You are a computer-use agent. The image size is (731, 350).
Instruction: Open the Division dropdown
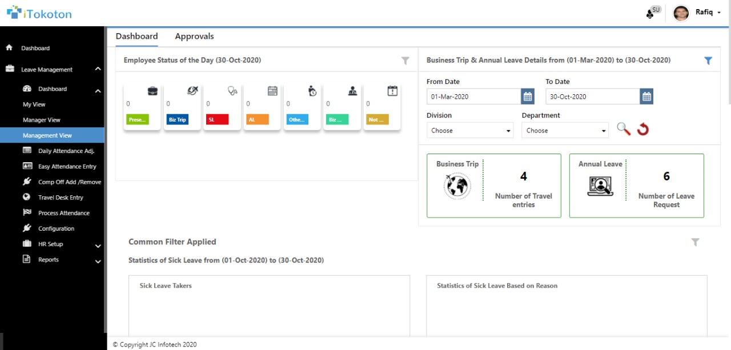point(470,130)
